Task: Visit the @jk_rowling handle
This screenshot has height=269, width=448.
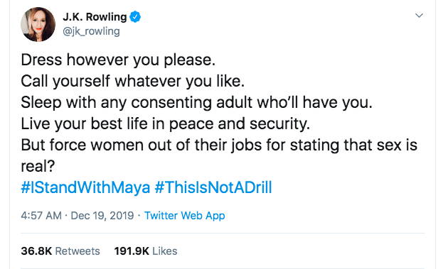Action: click(x=91, y=31)
